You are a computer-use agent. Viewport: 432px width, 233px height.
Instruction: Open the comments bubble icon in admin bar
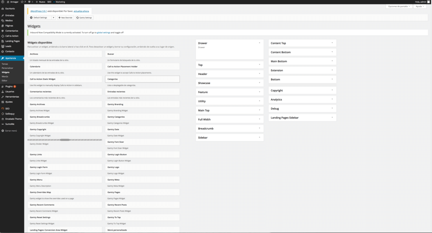coord(29,2)
